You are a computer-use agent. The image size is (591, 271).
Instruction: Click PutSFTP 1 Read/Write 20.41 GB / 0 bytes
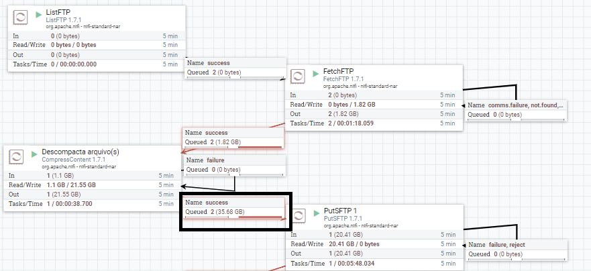tap(354, 244)
